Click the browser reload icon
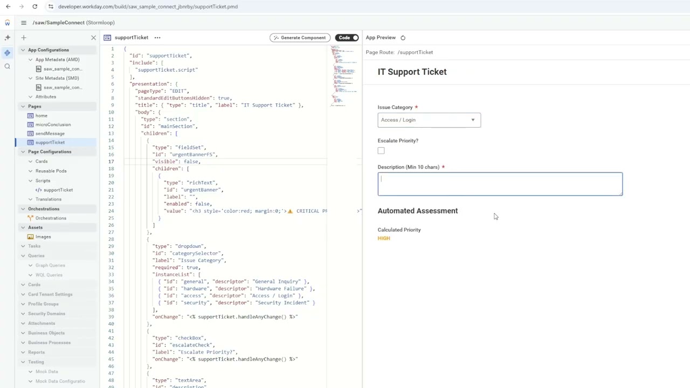 coord(34,6)
